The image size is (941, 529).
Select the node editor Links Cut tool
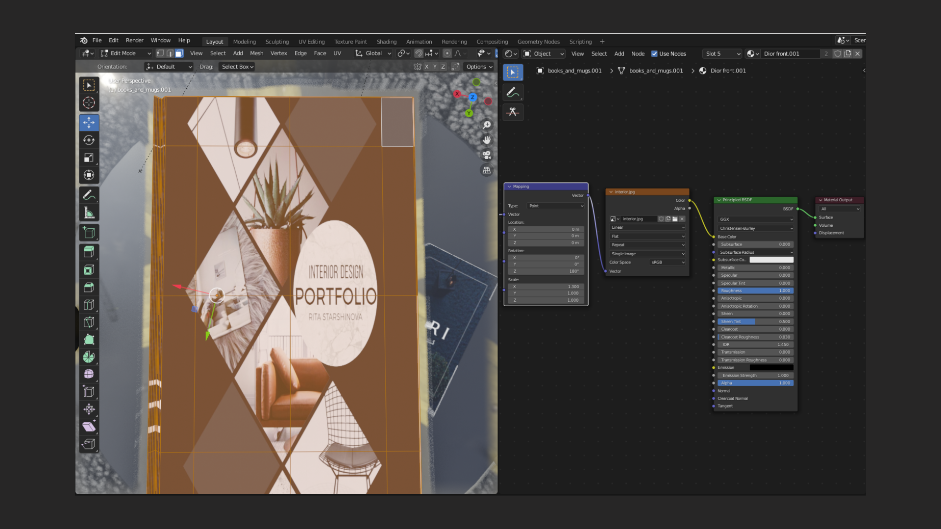pyautogui.click(x=513, y=112)
